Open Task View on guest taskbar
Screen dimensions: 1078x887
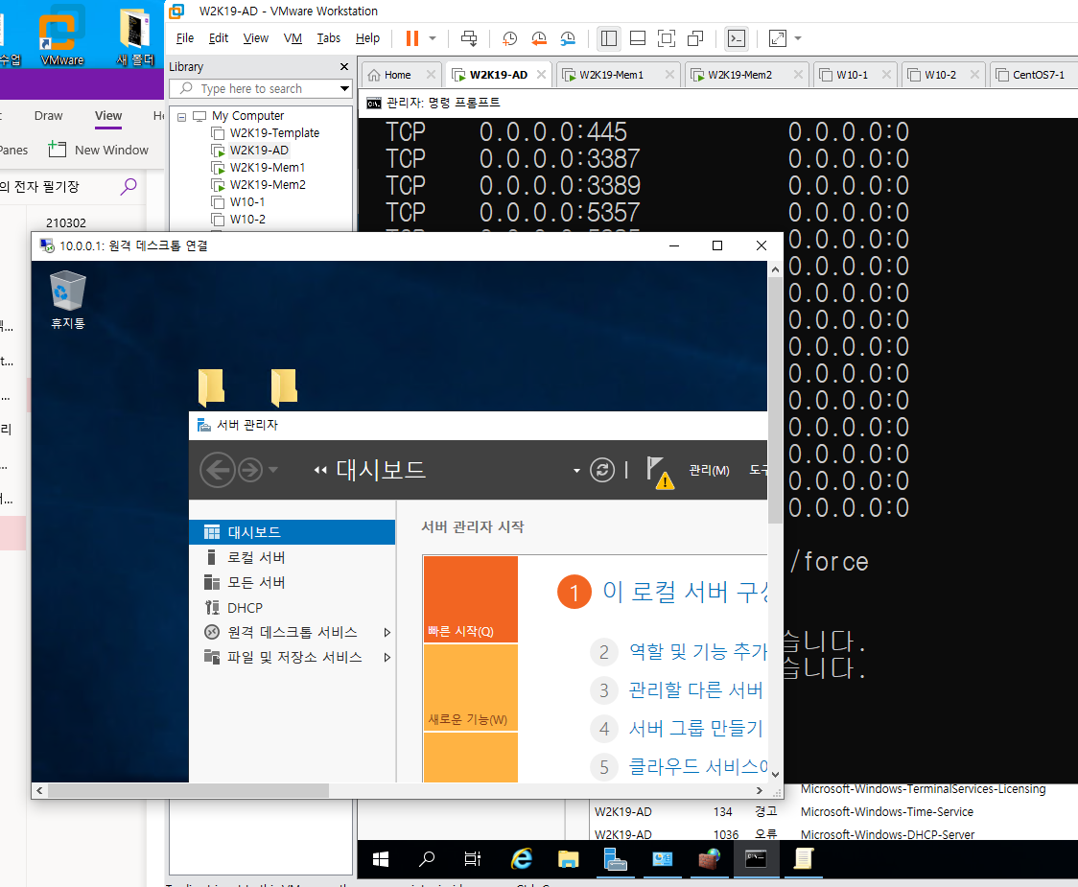point(473,859)
